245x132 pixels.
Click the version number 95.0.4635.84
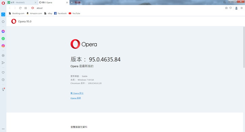point(105,59)
